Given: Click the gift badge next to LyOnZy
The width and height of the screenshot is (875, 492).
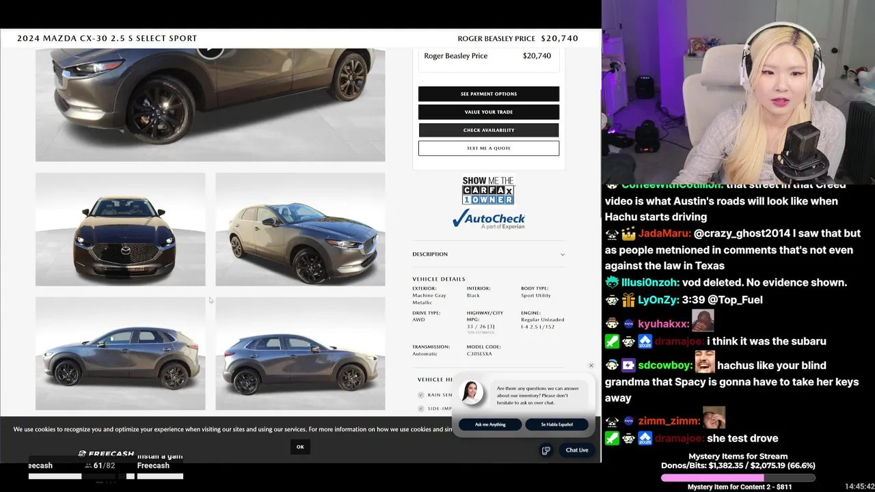Looking at the screenshot, I should point(629,300).
